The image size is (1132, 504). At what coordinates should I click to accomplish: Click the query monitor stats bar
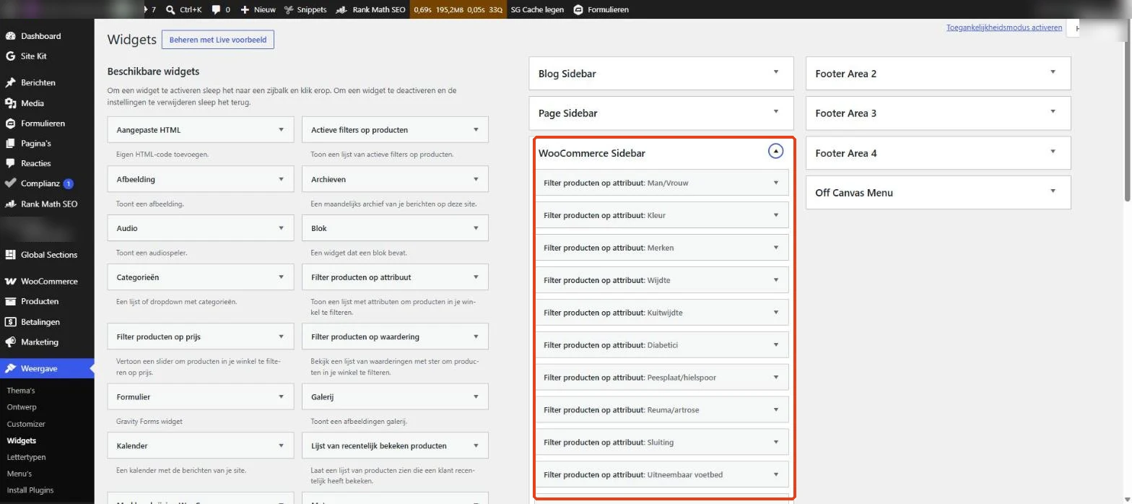[x=458, y=9]
